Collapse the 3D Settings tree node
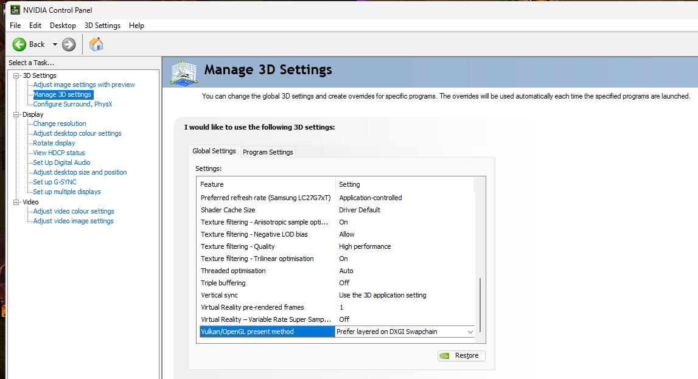 click(x=16, y=75)
